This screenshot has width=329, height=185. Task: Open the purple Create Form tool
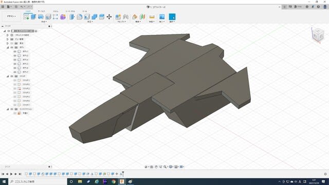pyautogui.click(x=63, y=17)
